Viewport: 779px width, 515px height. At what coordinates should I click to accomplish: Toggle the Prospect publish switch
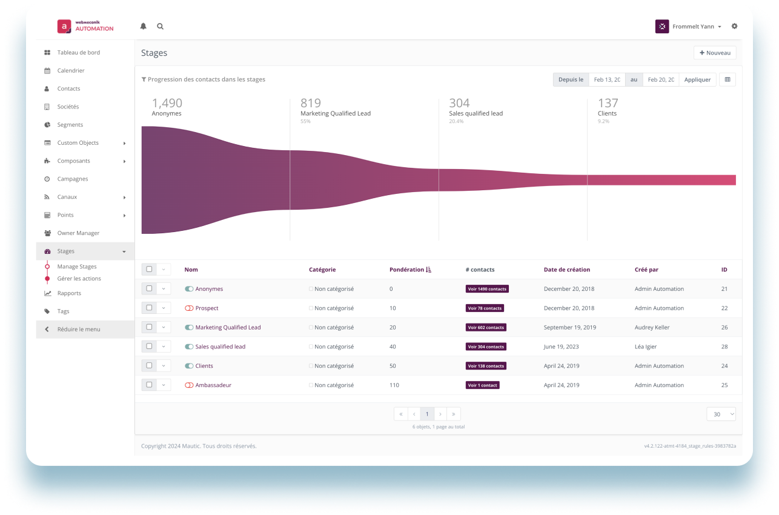point(189,308)
